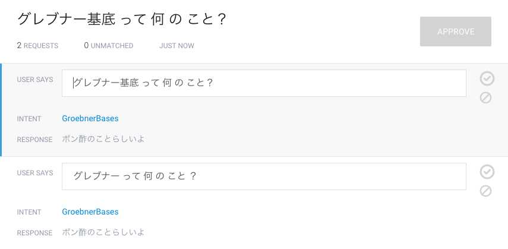The height and width of the screenshot is (249, 508).
Task: Mark the second request correct via checkmark icon
Action: click(x=487, y=172)
